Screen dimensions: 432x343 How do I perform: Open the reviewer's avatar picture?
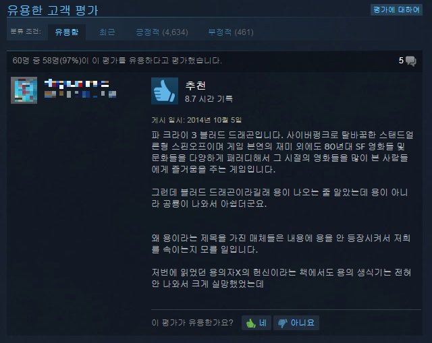coord(24,90)
